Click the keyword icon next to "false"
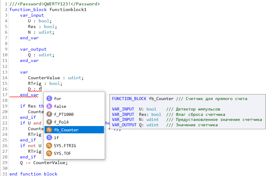The image size is (266, 176). (x=49, y=106)
